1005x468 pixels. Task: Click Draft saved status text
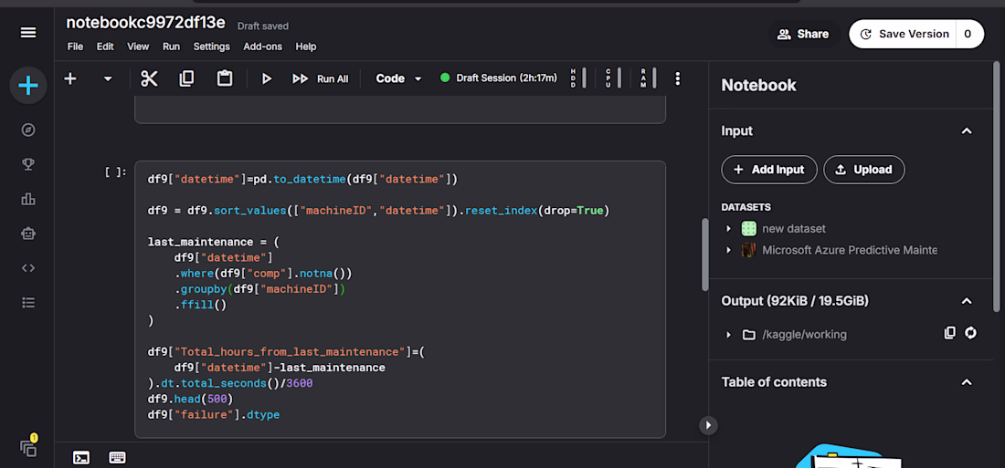pyautogui.click(x=263, y=26)
